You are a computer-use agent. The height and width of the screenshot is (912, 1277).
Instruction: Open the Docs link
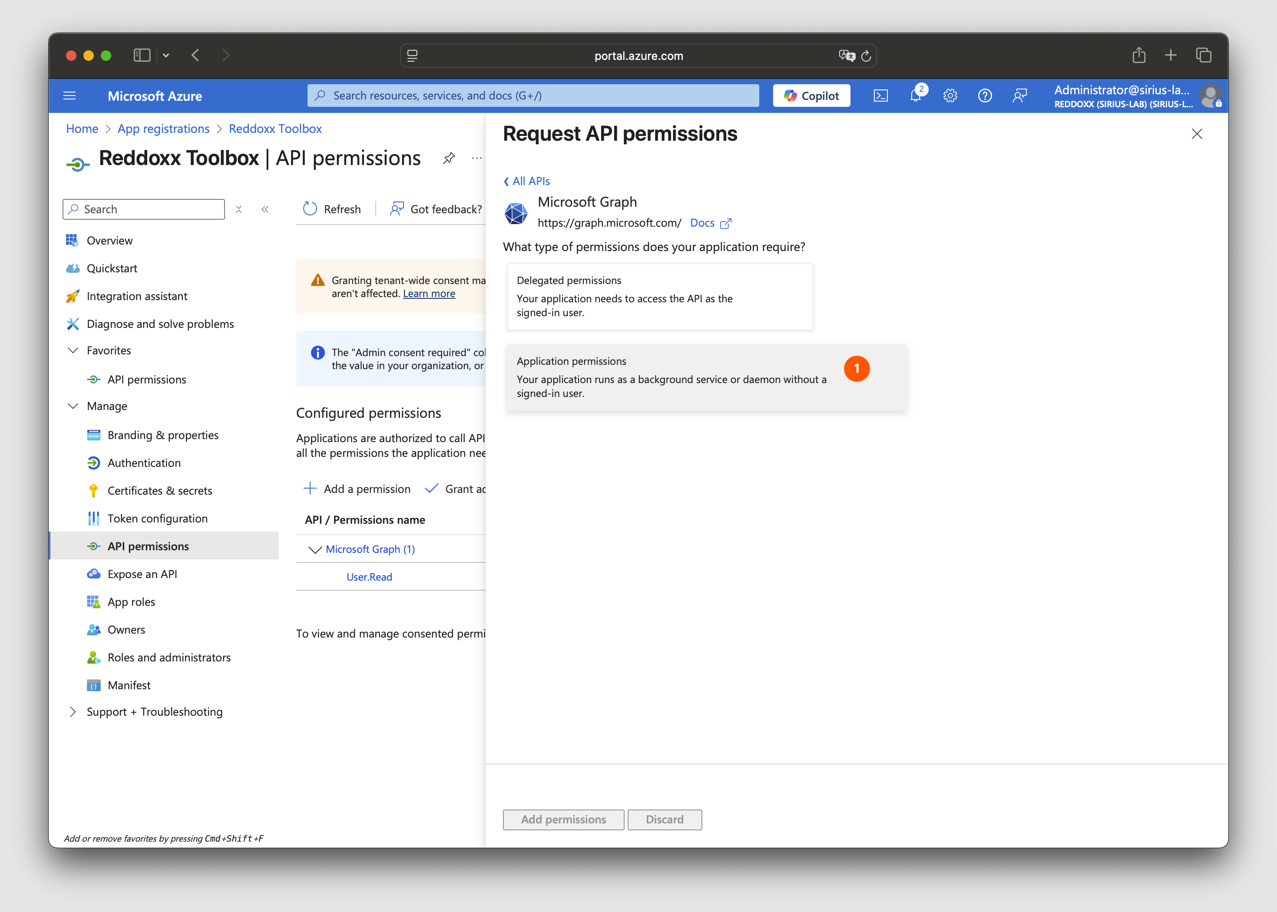(x=702, y=223)
